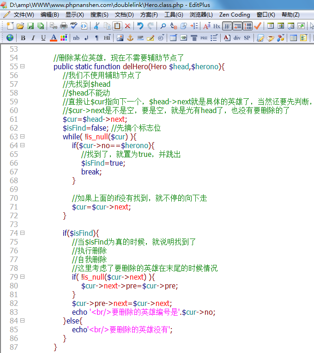Collapse while loop fold at line 63

pos(22,137)
